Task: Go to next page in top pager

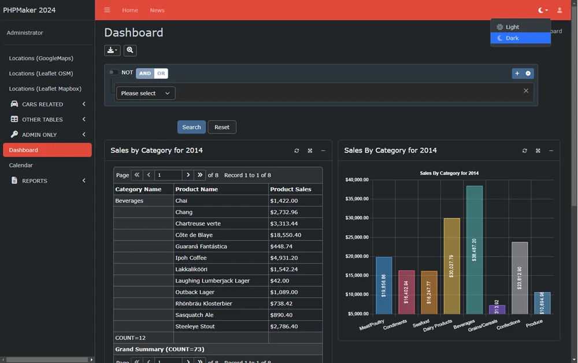Action: (x=188, y=175)
